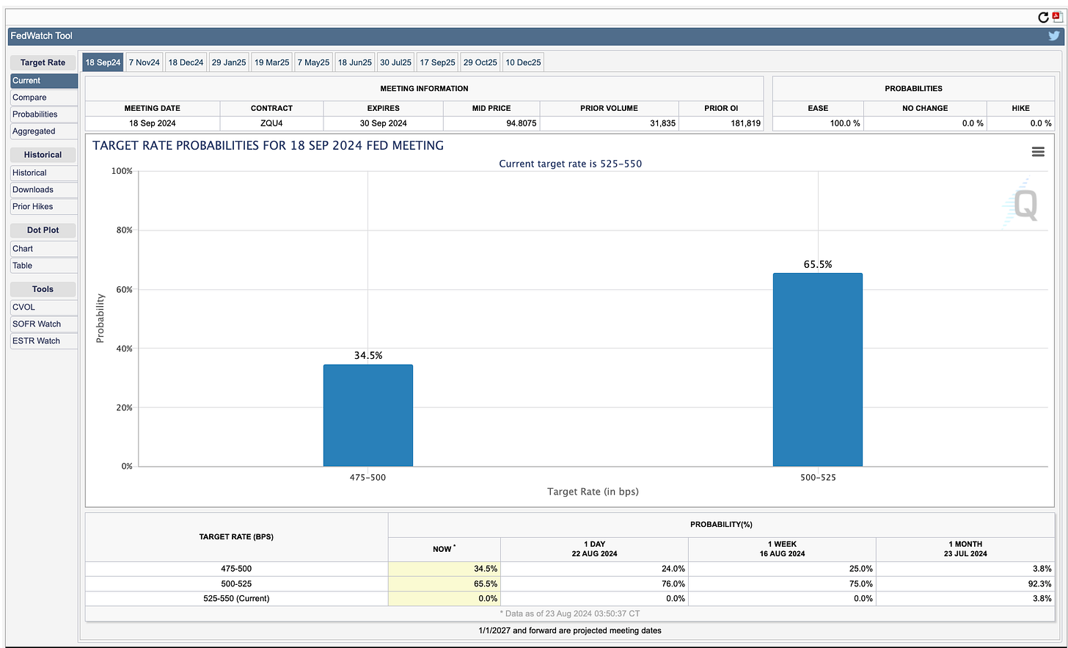Open the Dot Plot Chart view
Image resolution: width=1068 pixels, height=648 pixels.
(x=44, y=249)
